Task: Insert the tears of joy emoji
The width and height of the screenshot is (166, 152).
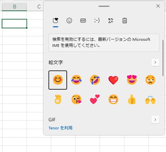Action: pos(76,80)
